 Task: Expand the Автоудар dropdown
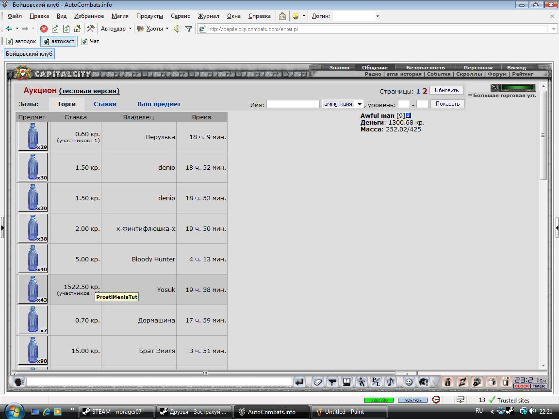click(130, 29)
